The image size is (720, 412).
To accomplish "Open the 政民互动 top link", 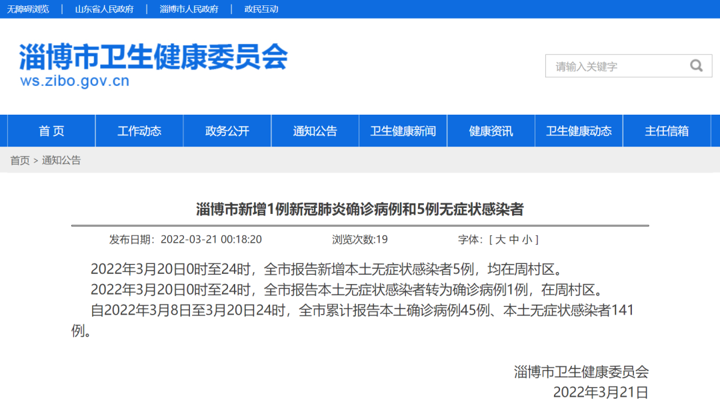I will [261, 9].
